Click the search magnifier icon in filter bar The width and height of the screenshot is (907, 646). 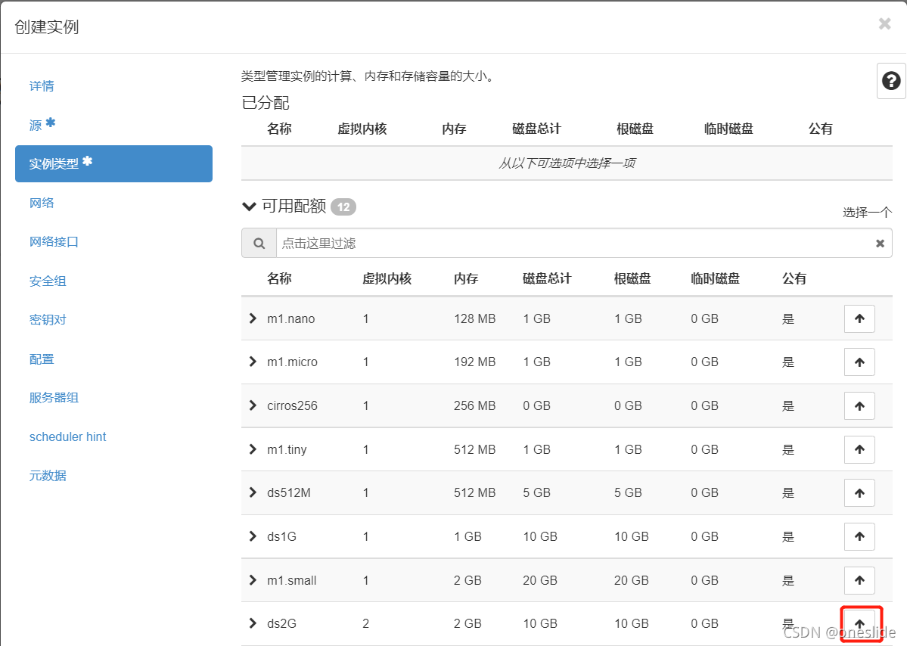(x=259, y=244)
